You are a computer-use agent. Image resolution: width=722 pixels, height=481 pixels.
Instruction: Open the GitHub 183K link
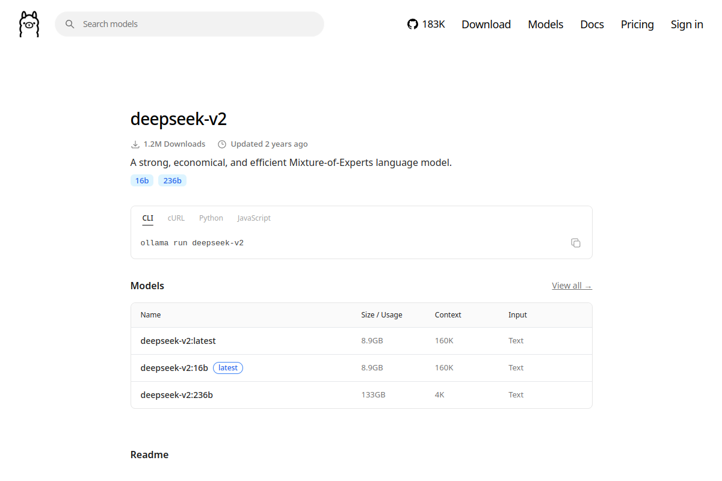coord(426,24)
